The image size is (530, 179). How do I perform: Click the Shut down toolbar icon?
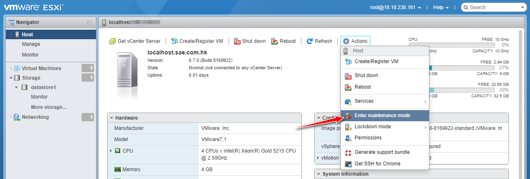coord(237,41)
